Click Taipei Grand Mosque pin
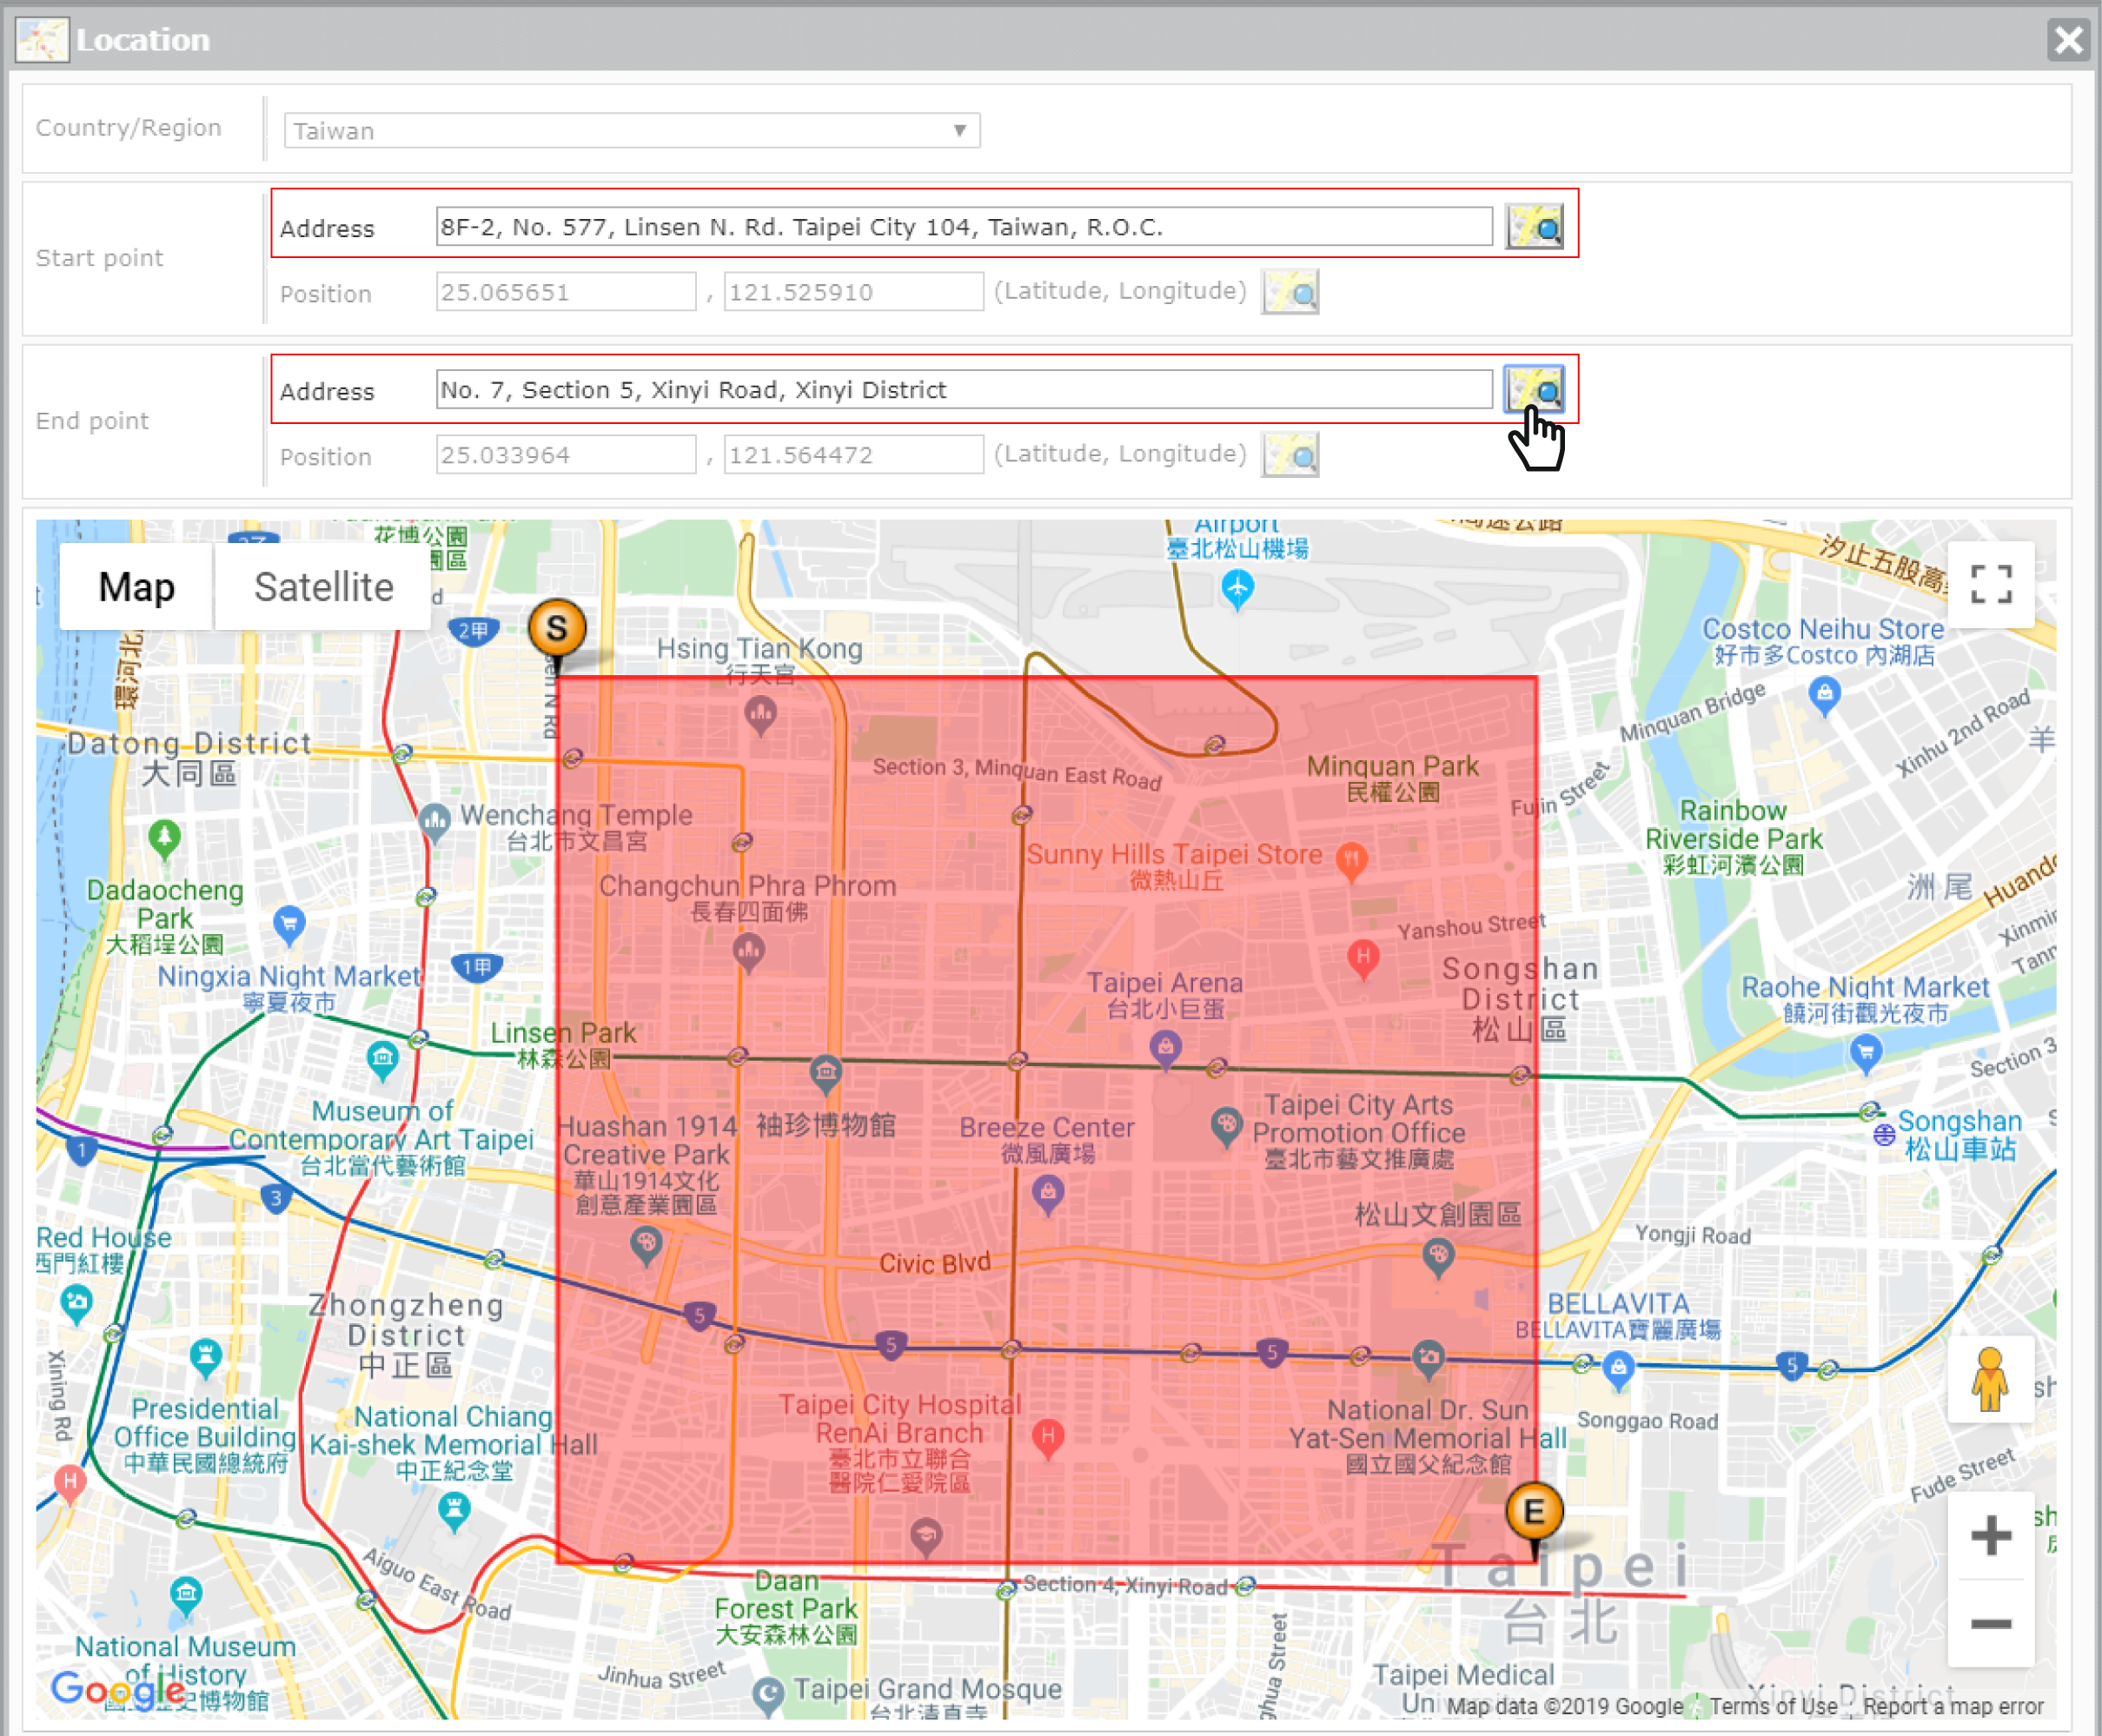 point(768,1695)
